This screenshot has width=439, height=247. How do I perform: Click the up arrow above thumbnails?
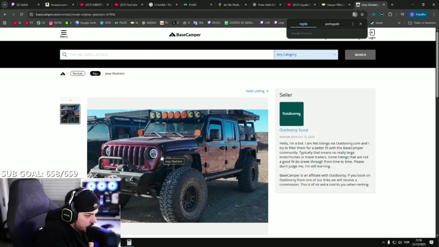point(70,100)
